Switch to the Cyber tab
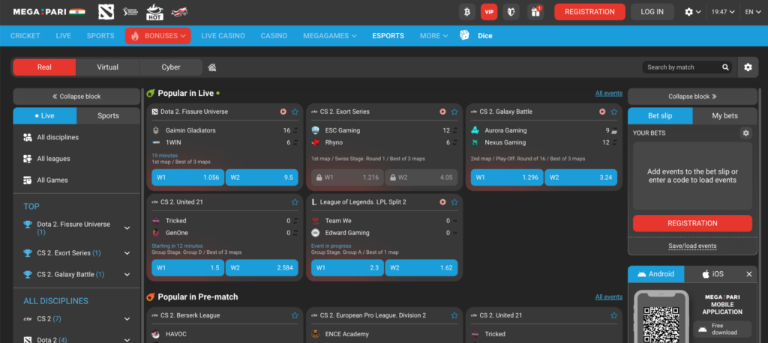 [171, 67]
